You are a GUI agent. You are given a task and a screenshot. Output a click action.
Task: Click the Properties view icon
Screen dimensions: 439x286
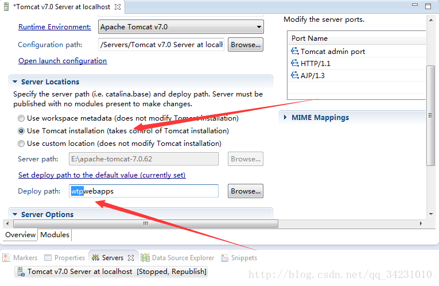pos(48,257)
